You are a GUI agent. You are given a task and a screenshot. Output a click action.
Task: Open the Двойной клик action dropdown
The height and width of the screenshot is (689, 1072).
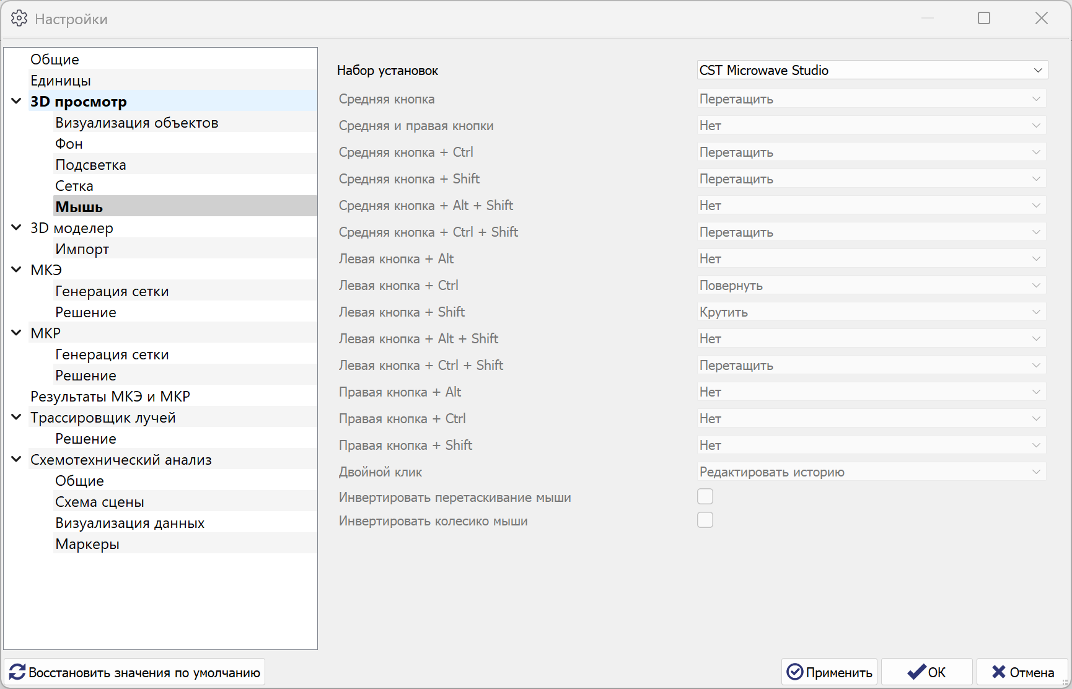871,472
